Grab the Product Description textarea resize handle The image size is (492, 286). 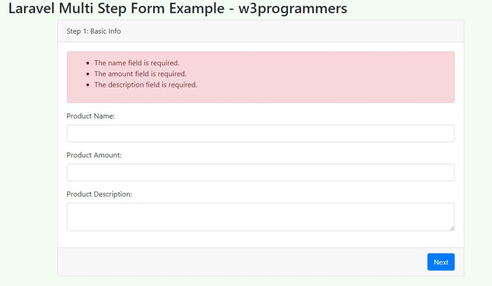click(x=452, y=228)
